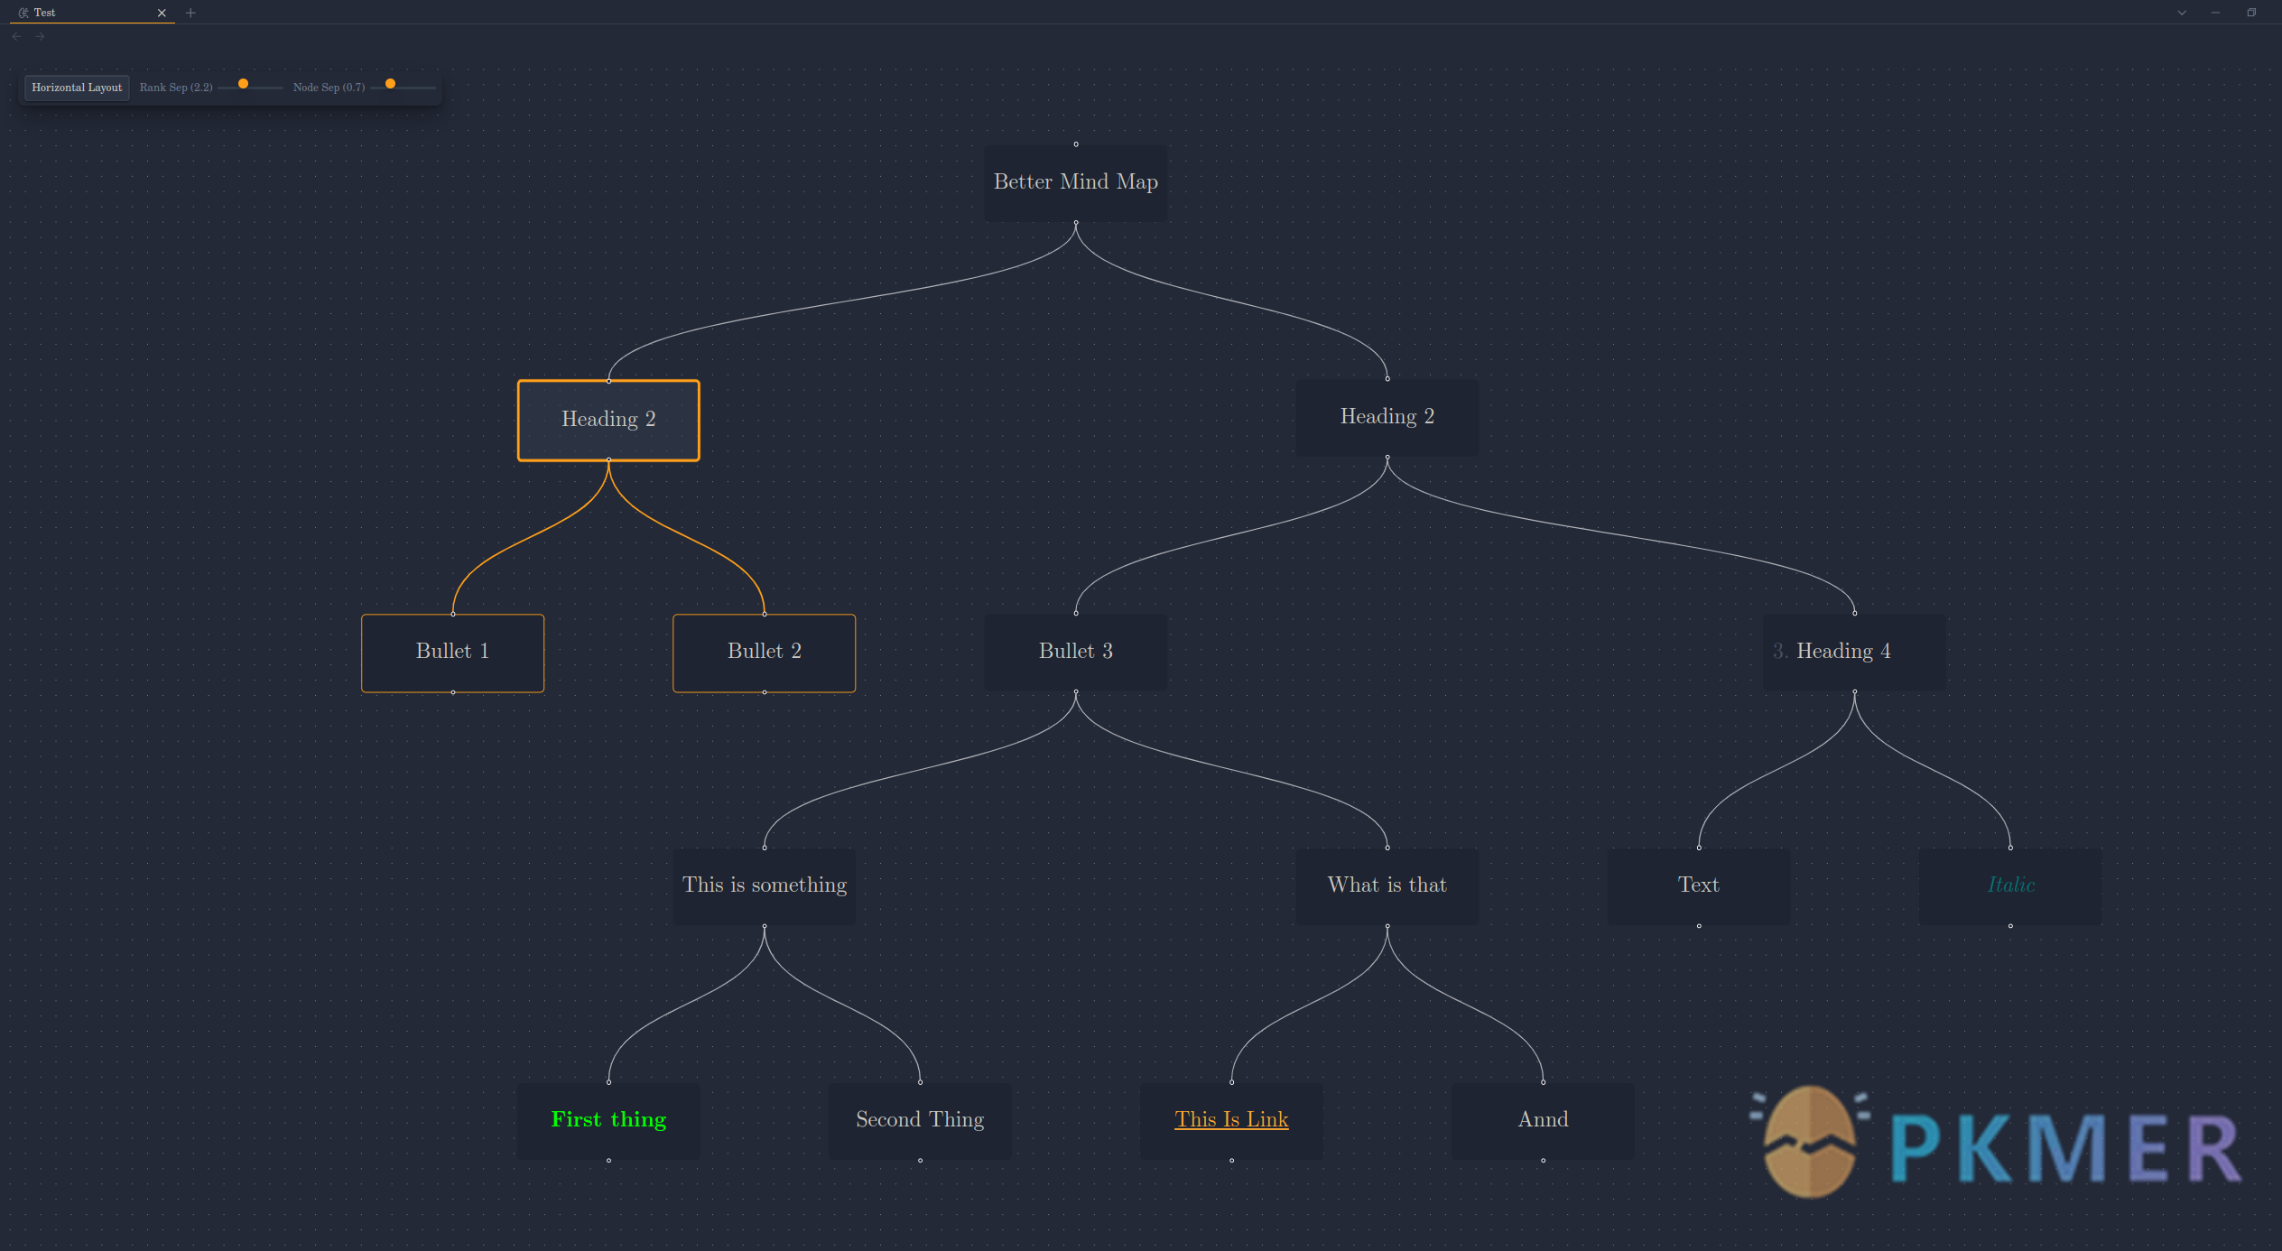Select the Heading 4 node
Image resolution: width=2282 pixels, height=1251 pixels.
tap(1854, 653)
